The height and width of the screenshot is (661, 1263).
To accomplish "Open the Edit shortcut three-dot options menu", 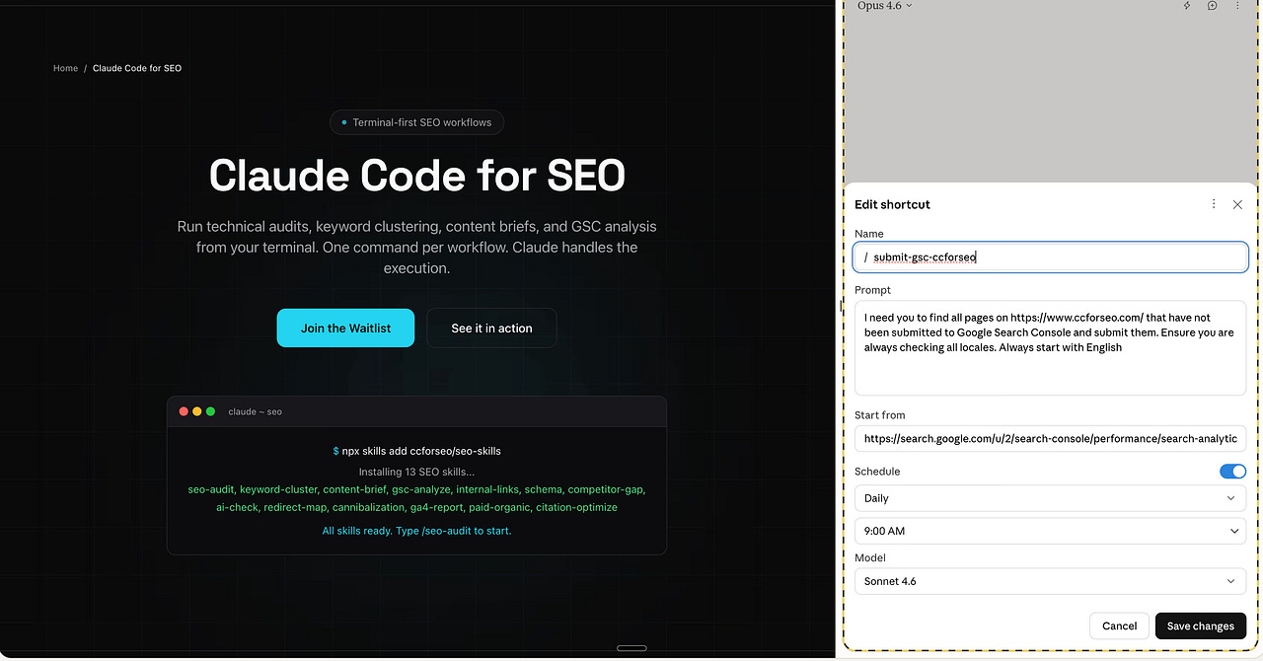I will coord(1214,204).
